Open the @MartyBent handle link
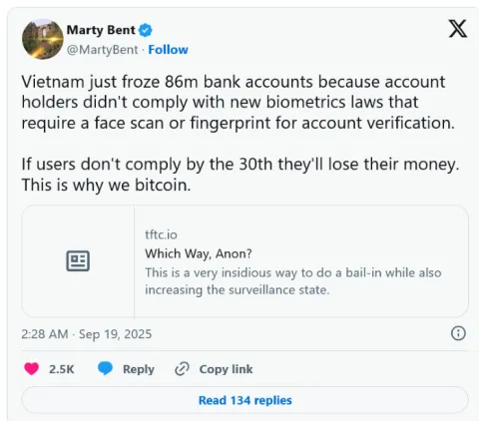The height and width of the screenshot is (421, 479). click(x=102, y=50)
